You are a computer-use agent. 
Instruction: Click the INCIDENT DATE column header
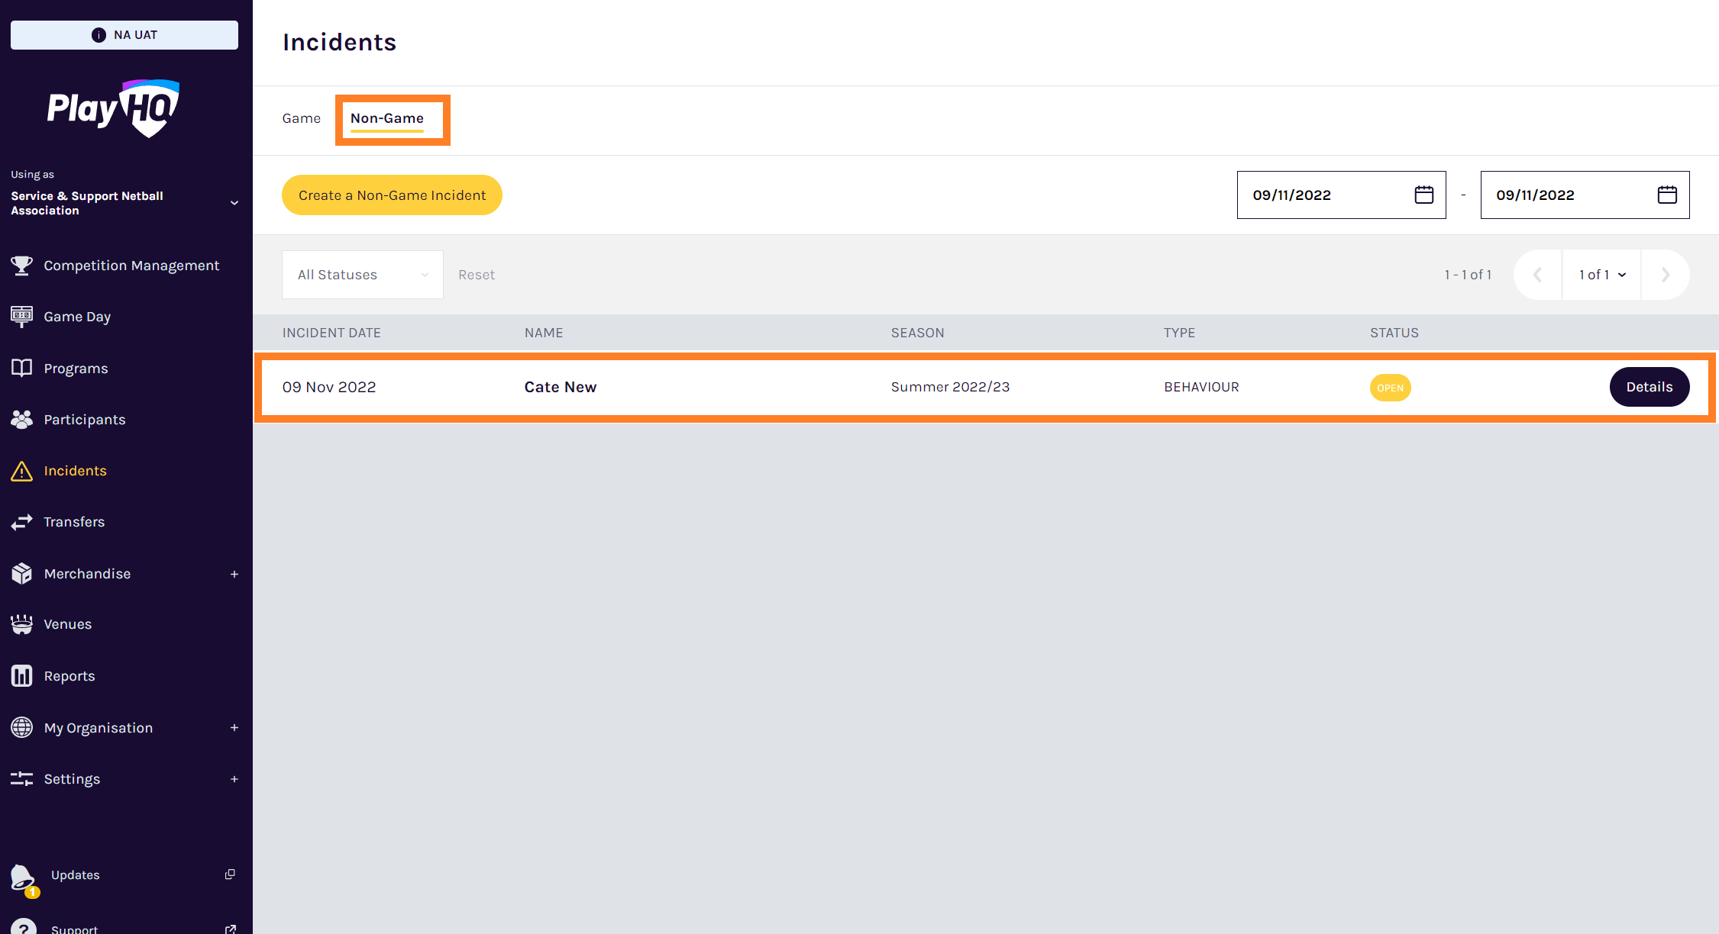331,333
